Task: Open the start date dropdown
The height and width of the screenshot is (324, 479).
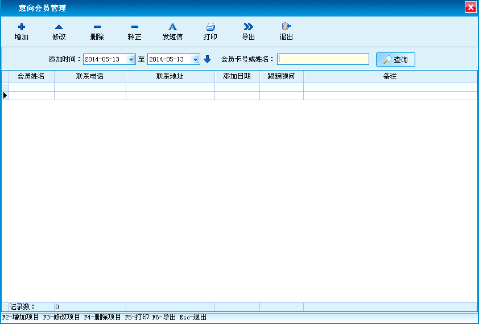Action: coord(131,59)
